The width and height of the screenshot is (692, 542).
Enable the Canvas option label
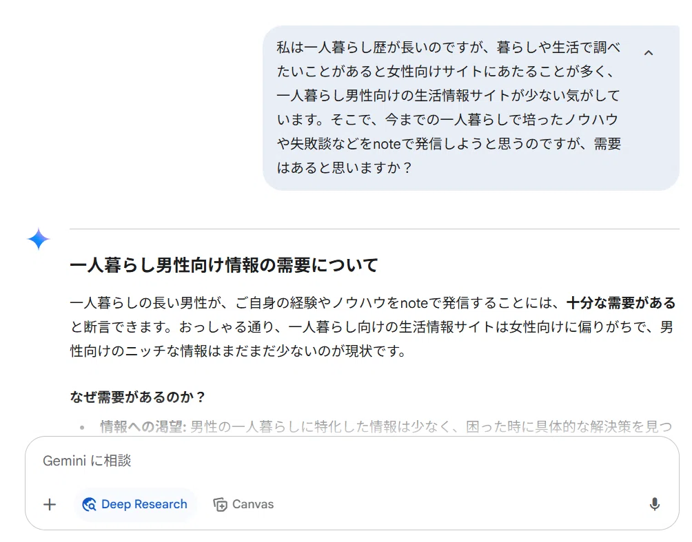tap(253, 504)
